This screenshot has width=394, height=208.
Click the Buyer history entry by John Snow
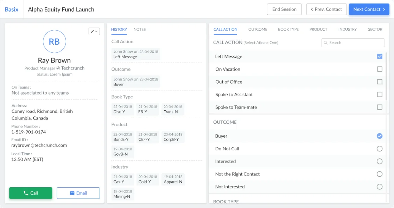click(136, 82)
